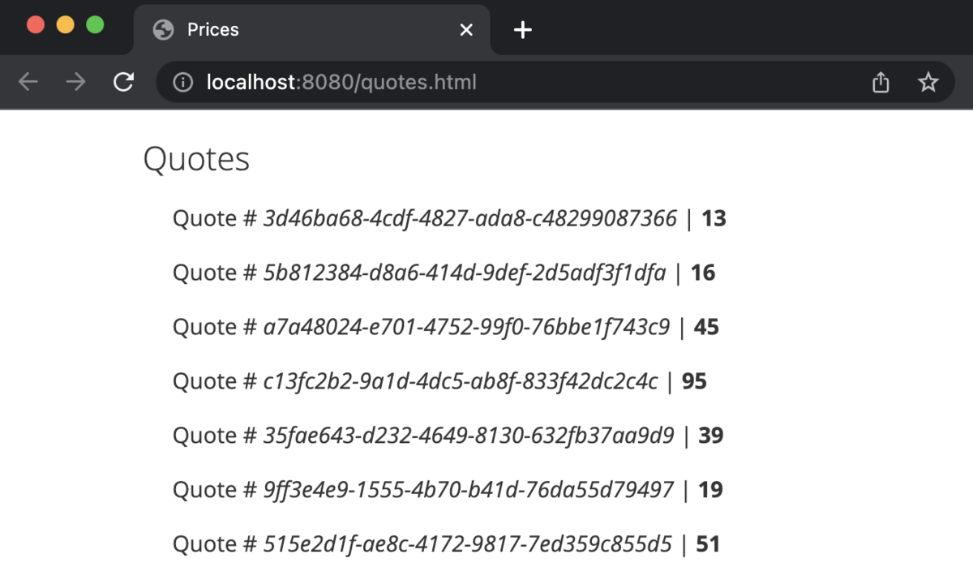Open a new tab with plus button
The width and height of the screenshot is (973, 580).
pos(523,30)
